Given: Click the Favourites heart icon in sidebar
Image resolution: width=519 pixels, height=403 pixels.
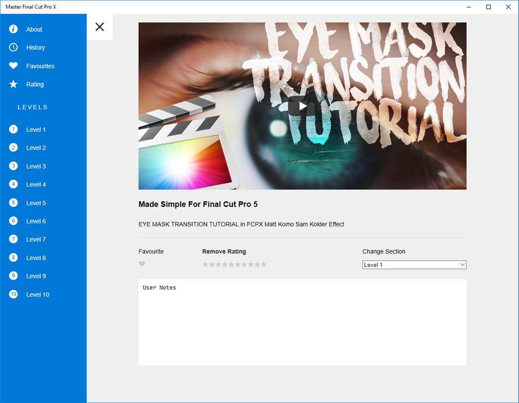Looking at the screenshot, I should coord(13,66).
